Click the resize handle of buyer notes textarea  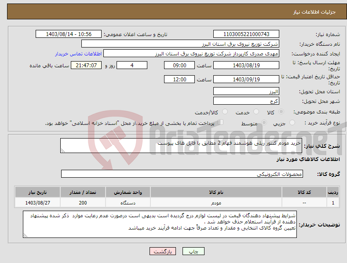pyautogui.click(x=25, y=236)
